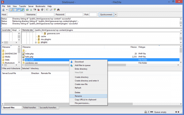Screen dimensions: 184x115
Task: Refresh the file and folder lists
Action: click(27, 10)
